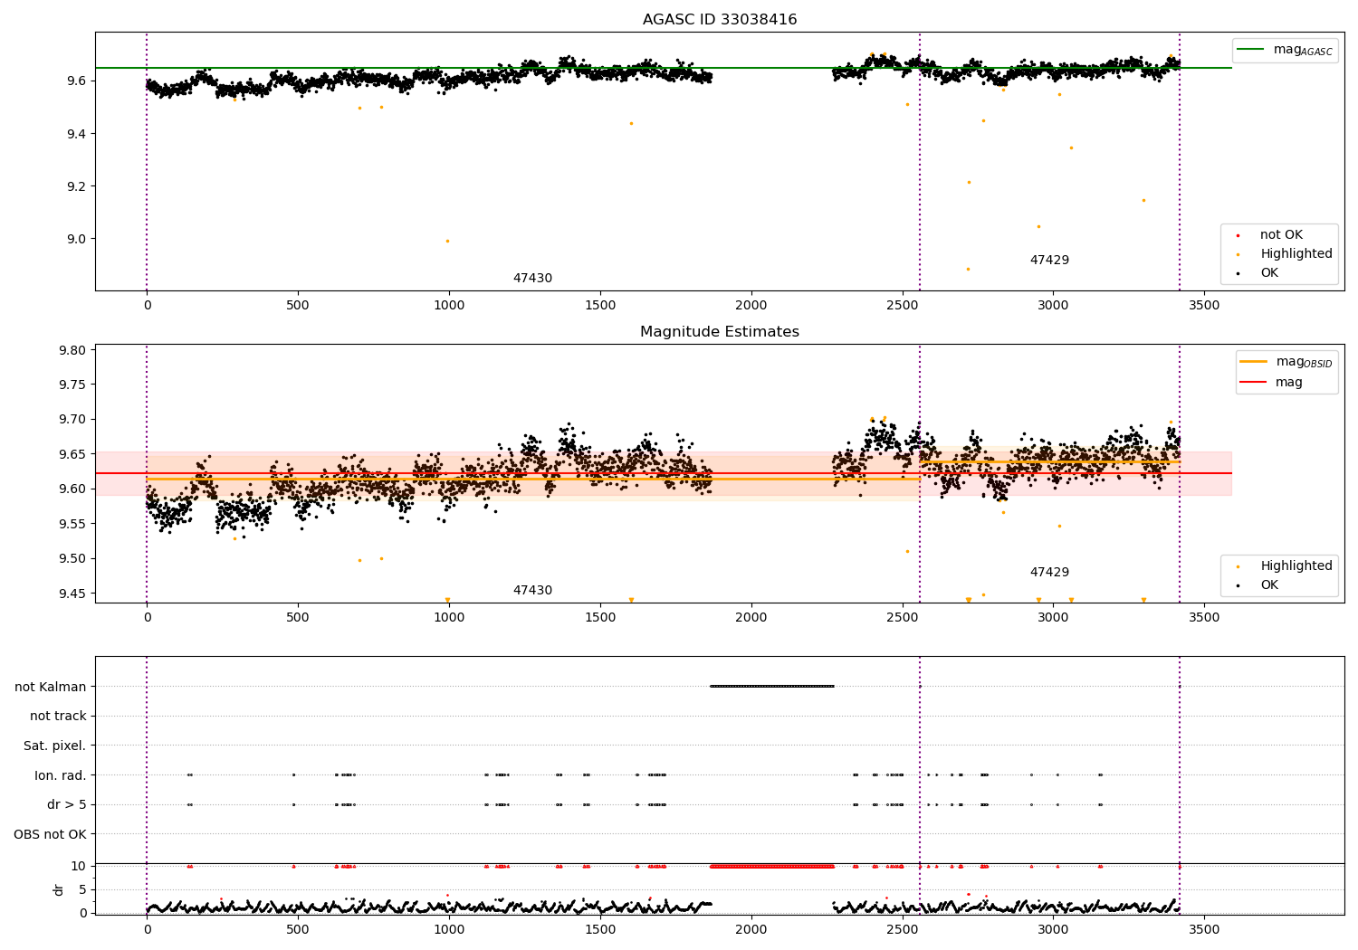Click the 9.2 y-axis tick in top plot
This screenshot has height=950, width=1358.
point(77,186)
